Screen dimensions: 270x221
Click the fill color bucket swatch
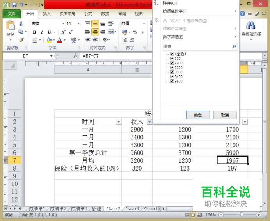49,40
